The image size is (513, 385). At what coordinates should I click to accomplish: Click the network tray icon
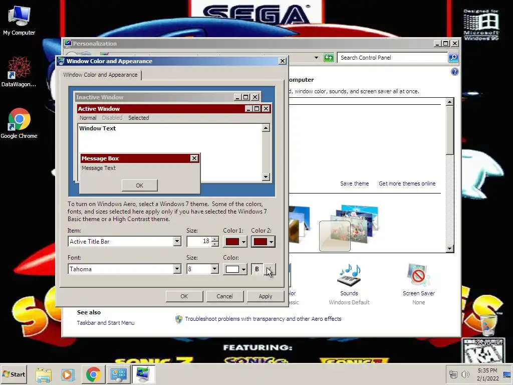click(453, 374)
